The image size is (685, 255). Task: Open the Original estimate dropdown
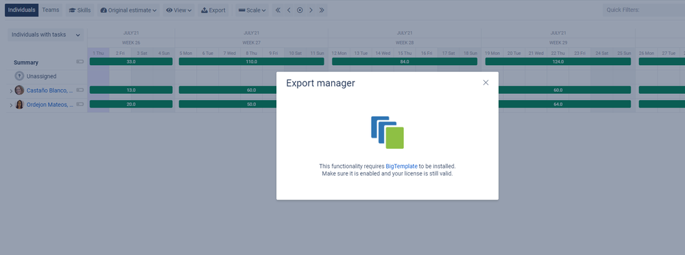[128, 10]
